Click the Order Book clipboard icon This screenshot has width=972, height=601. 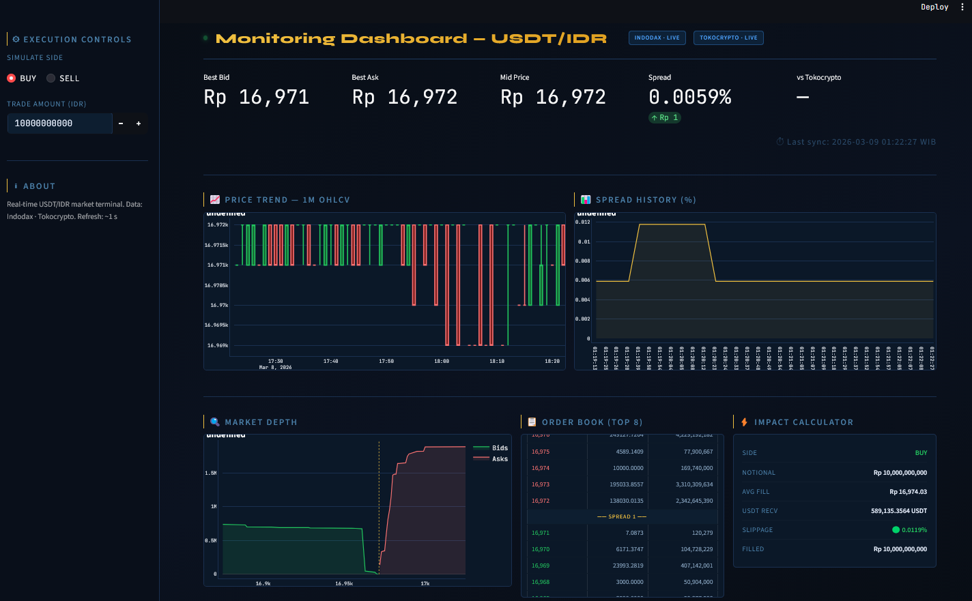[x=532, y=422]
